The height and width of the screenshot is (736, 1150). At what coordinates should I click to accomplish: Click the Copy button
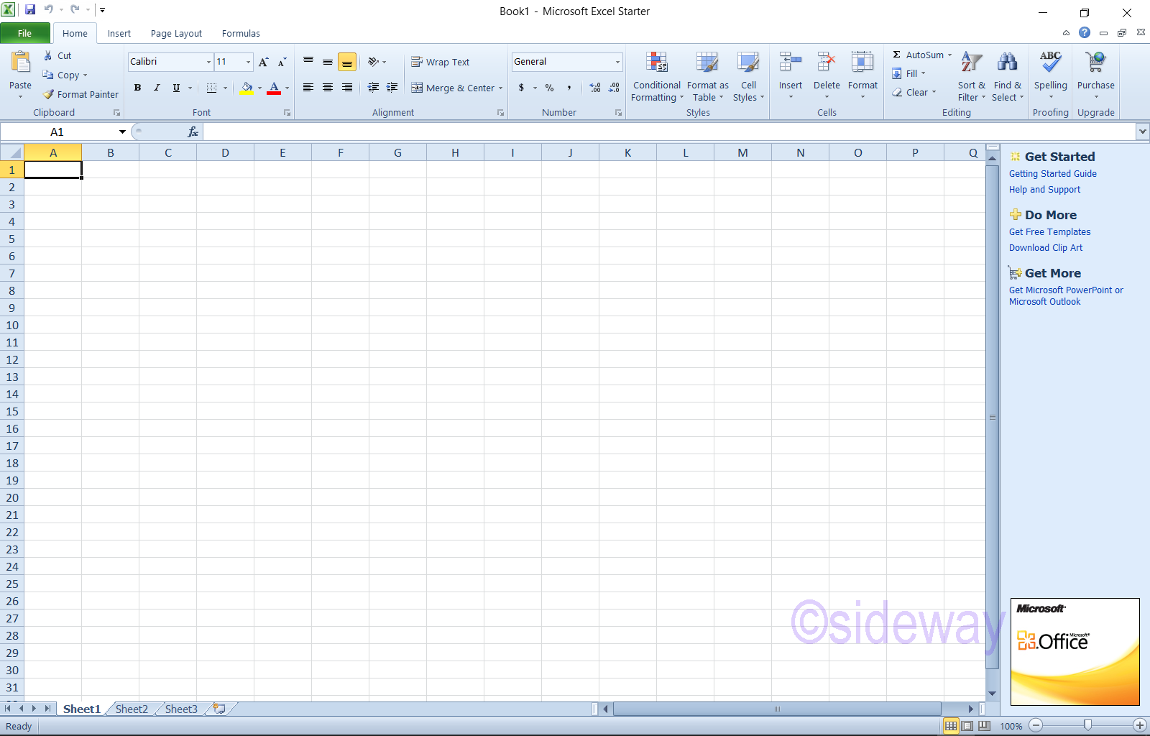[63, 75]
